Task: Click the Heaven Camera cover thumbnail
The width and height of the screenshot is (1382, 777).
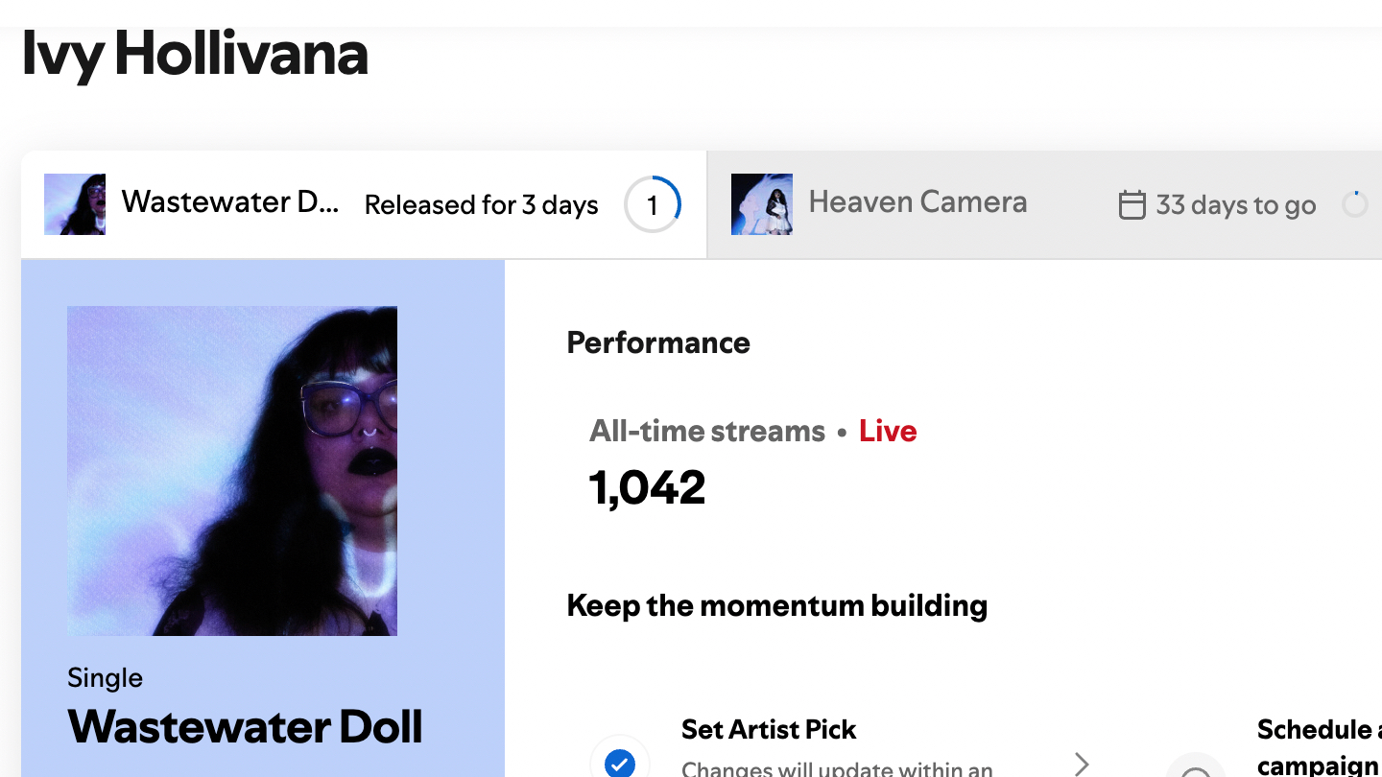Action: click(762, 204)
